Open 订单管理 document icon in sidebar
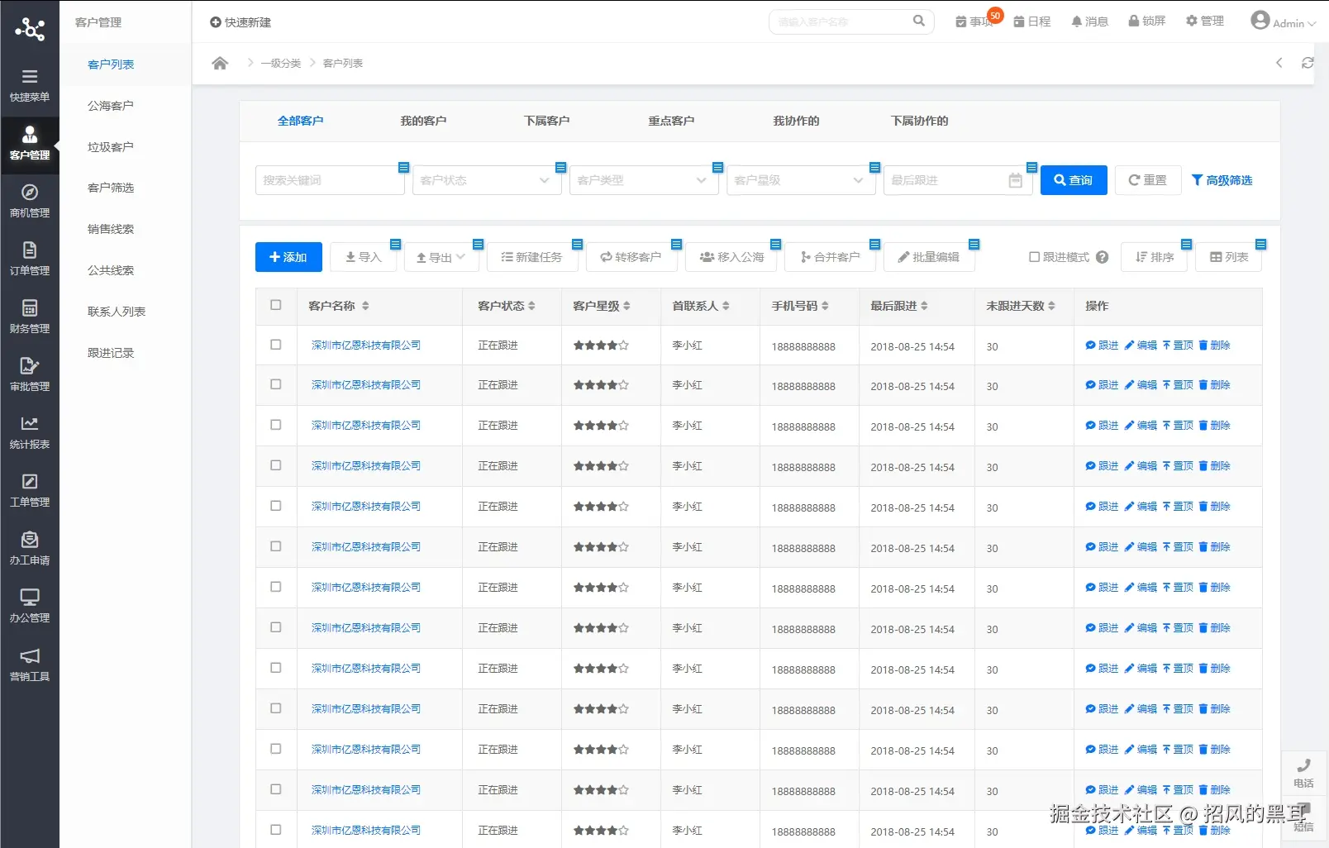Screen dimensions: 1329x848 (30, 250)
